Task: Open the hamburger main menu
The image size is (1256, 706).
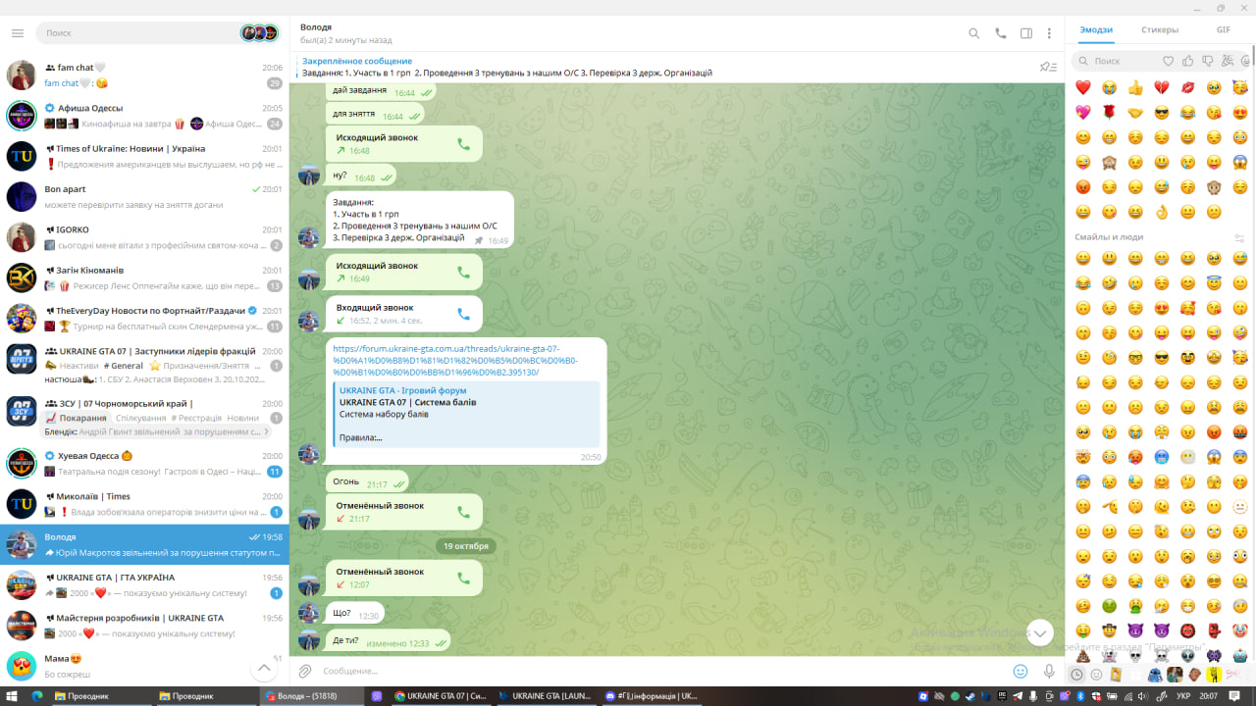Action: (18, 33)
